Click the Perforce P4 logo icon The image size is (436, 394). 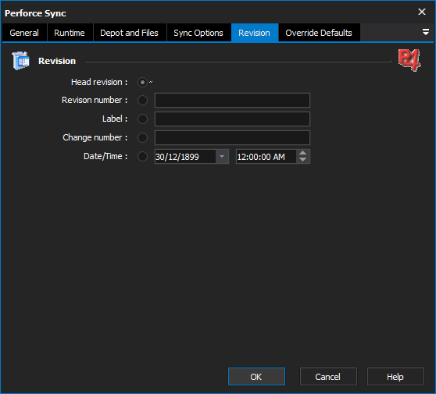point(409,60)
